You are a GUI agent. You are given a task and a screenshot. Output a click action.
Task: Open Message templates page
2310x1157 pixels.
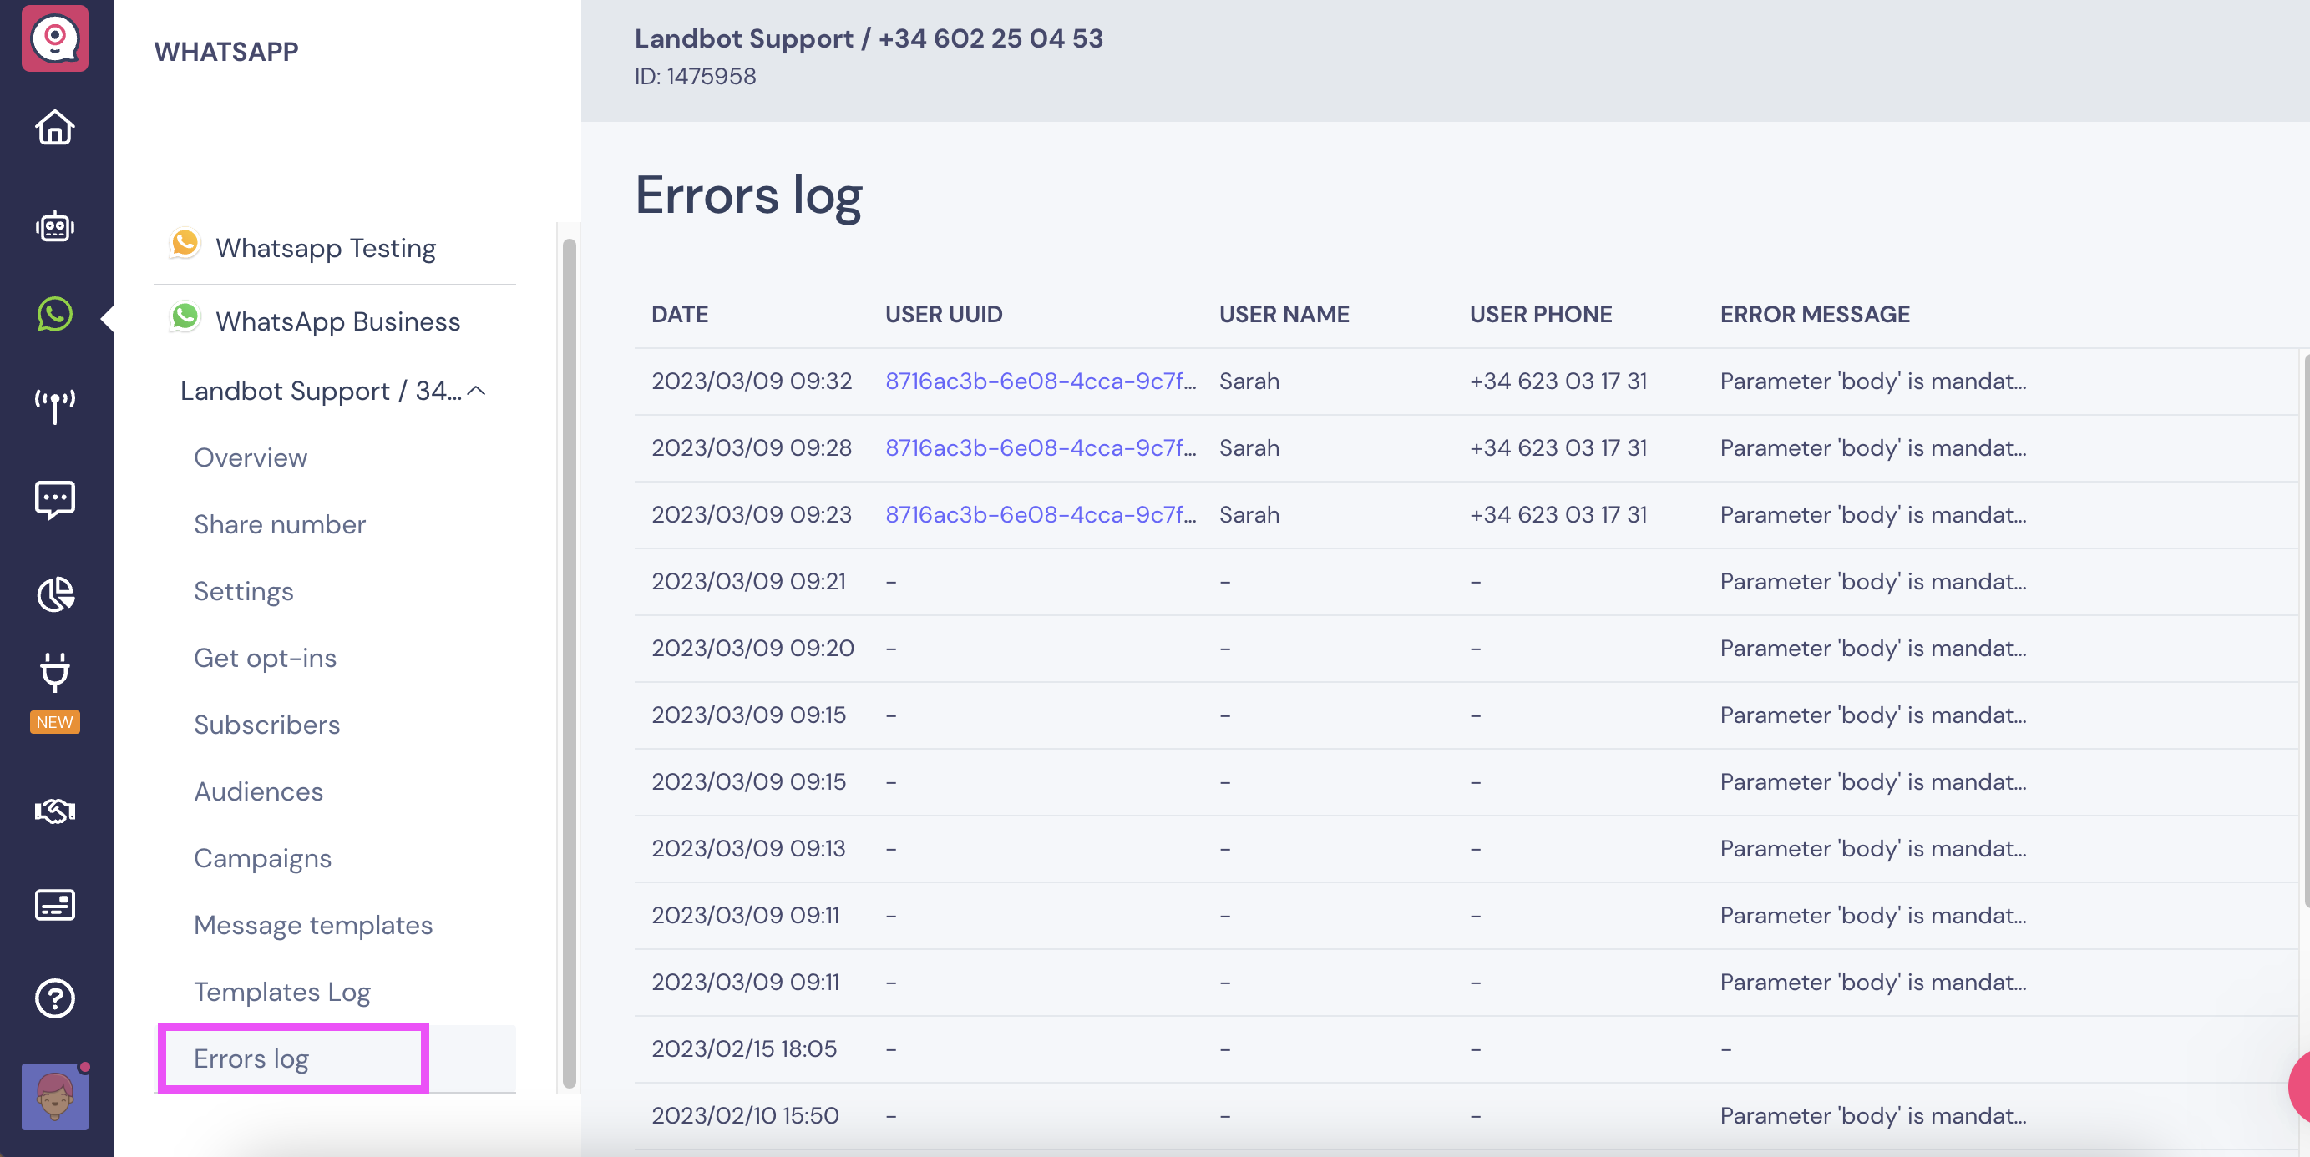[x=313, y=925]
